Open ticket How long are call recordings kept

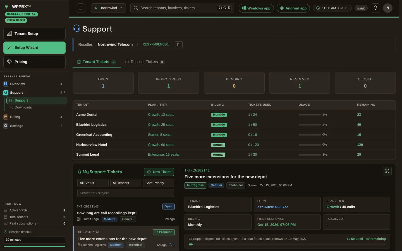[x=126, y=213]
